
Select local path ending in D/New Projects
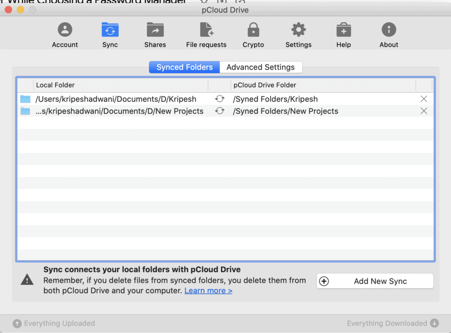point(119,111)
